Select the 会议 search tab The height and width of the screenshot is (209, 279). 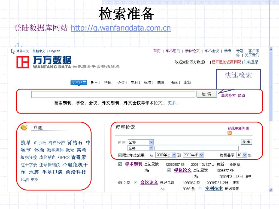tap(121, 82)
